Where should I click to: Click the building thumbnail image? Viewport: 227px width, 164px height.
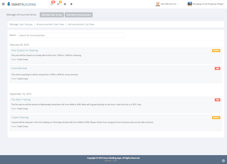[190, 4]
